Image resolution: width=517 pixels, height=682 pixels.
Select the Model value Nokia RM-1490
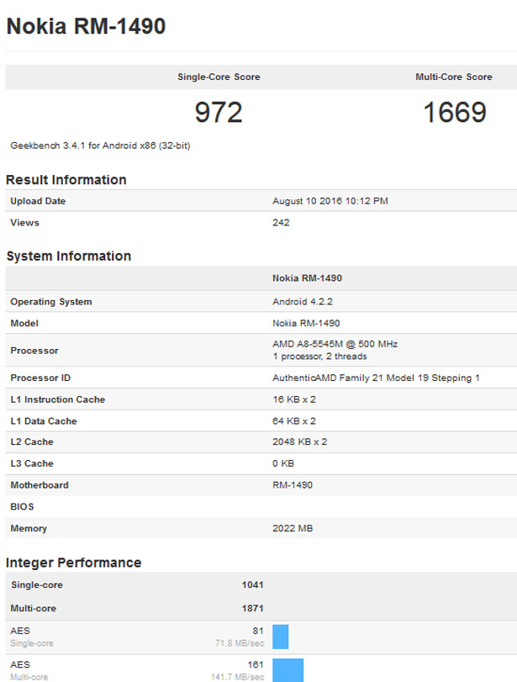tap(306, 323)
